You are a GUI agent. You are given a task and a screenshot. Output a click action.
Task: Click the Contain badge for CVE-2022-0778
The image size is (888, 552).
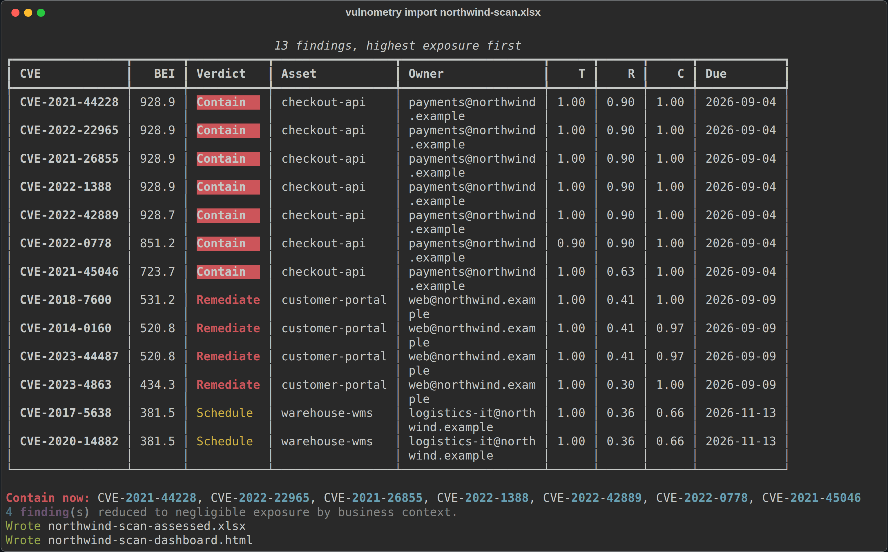coord(228,244)
